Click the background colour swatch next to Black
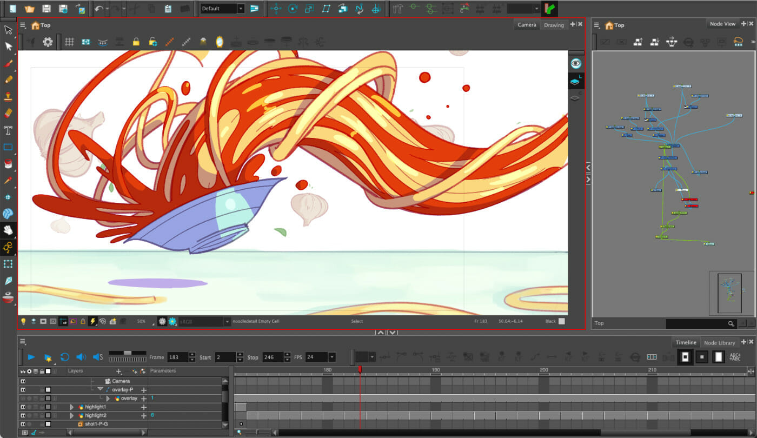757x438 pixels. point(561,321)
